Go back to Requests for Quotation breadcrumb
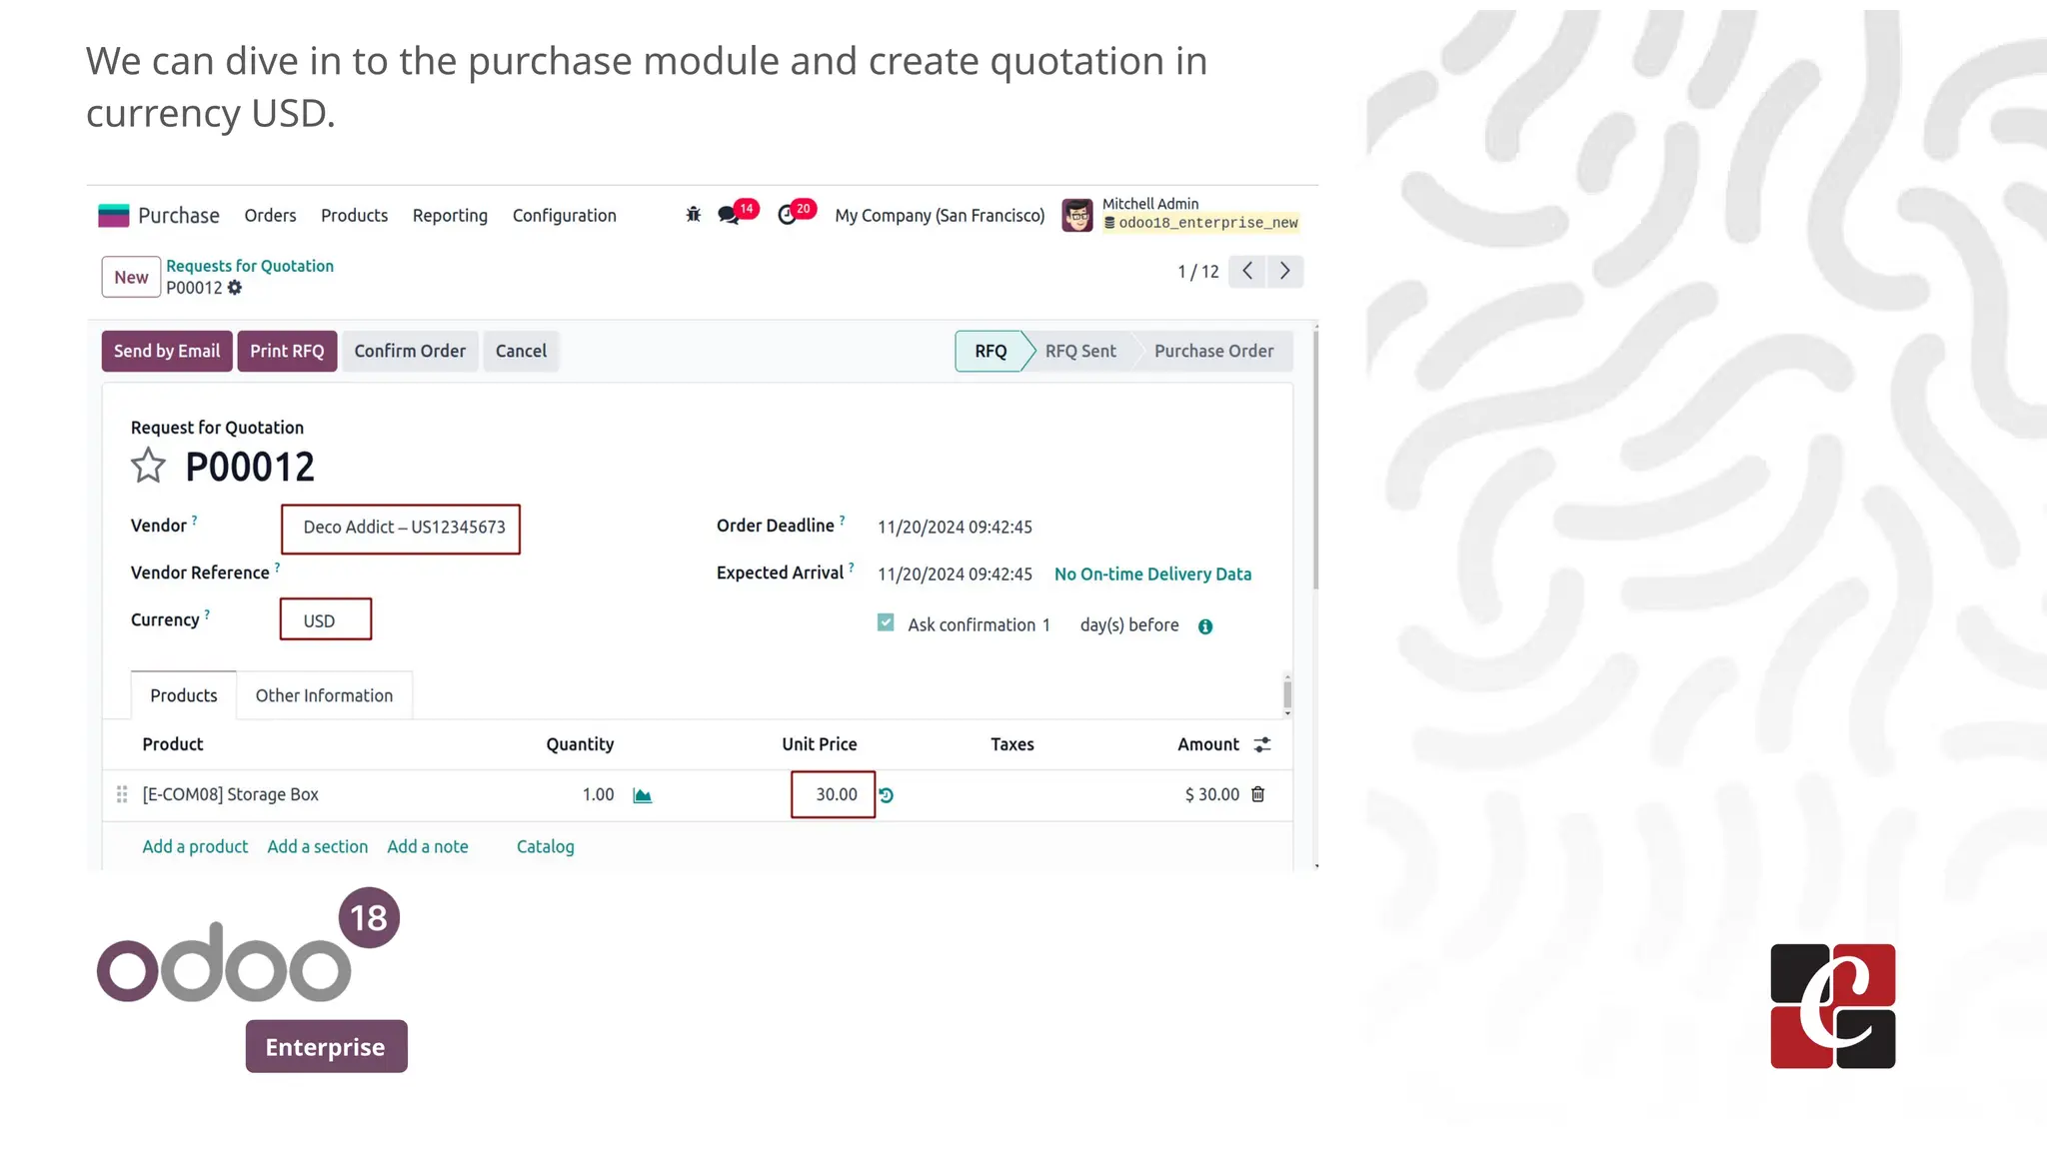 [x=250, y=266]
